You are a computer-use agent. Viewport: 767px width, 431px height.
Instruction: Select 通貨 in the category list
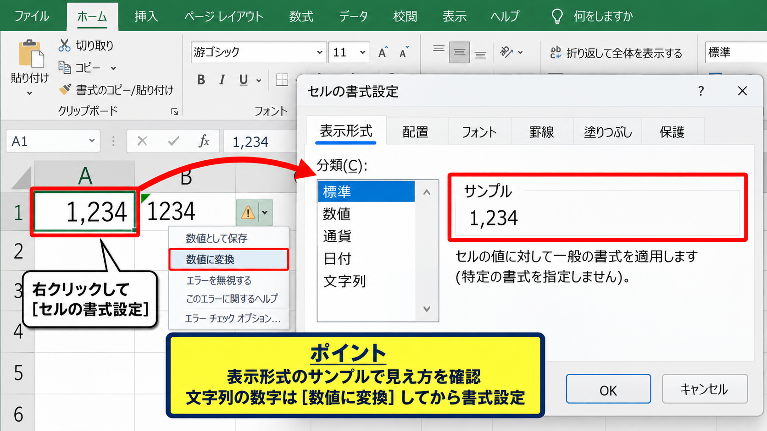click(366, 236)
